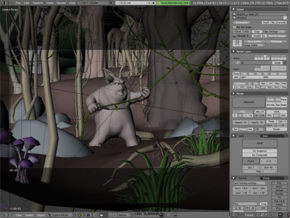
Task: Click the output path folder icon
Action: tap(234, 14)
